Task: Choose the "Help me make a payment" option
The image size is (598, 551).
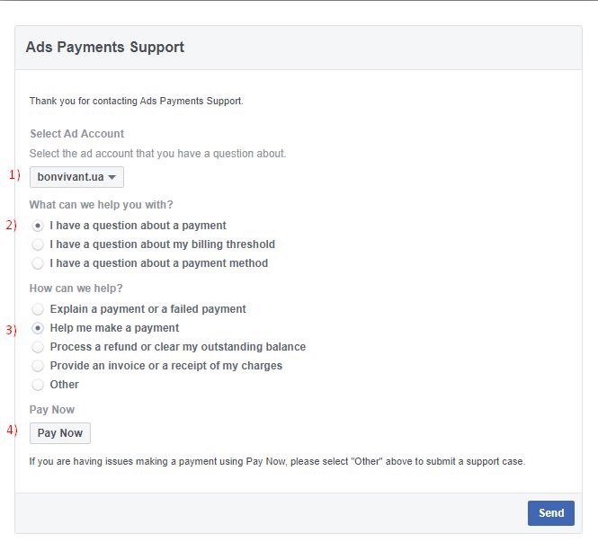Action: [x=38, y=328]
